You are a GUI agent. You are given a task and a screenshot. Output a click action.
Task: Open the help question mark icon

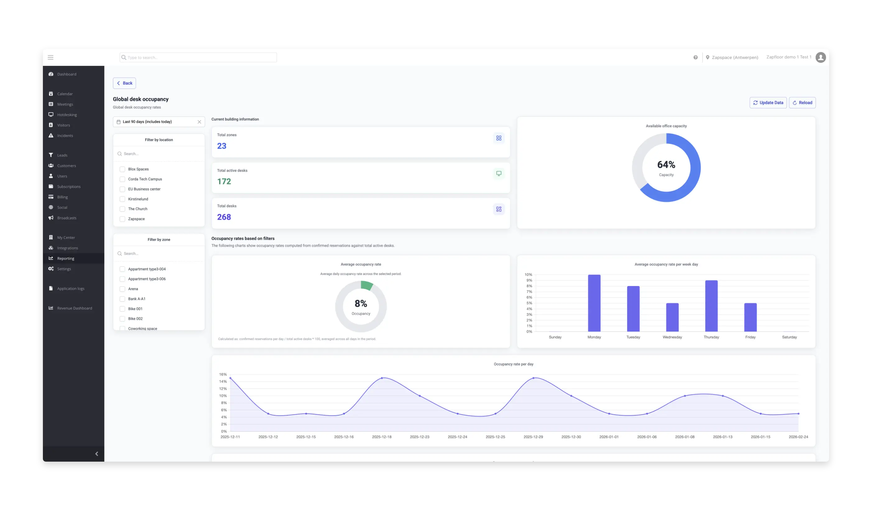pyautogui.click(x=695, y=57)
